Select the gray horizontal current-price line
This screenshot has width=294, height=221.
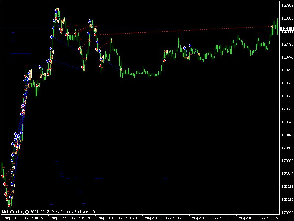click(x=140, y=29)
